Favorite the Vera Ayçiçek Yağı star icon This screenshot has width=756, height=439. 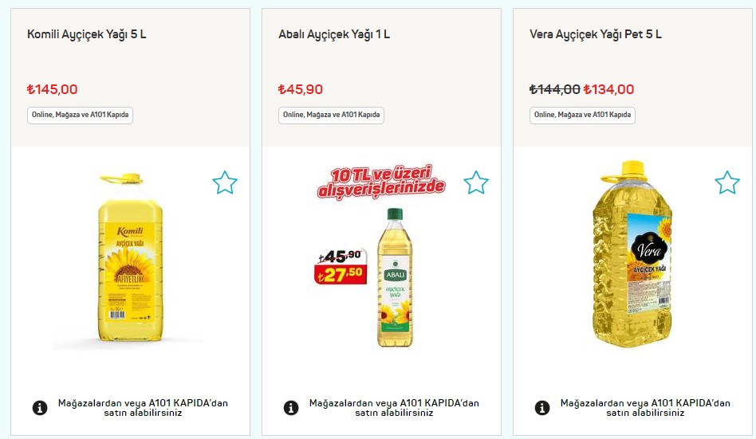point(727,182)
